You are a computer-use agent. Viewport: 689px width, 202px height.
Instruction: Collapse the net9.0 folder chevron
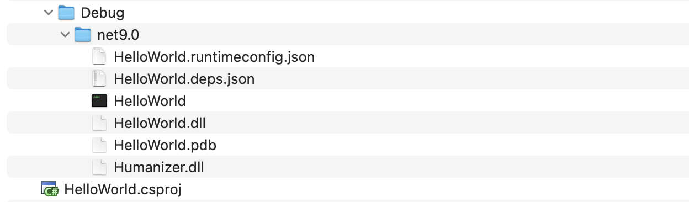[x=65, y=35]
